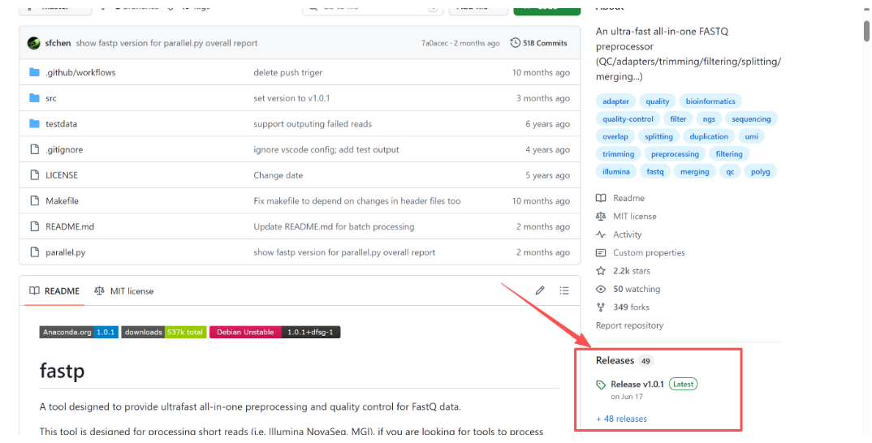Image resolution: width=872 pixels, height=443 pixels.
Task: Open commit hash 7a0acec
Action: (x=434, y=43)
